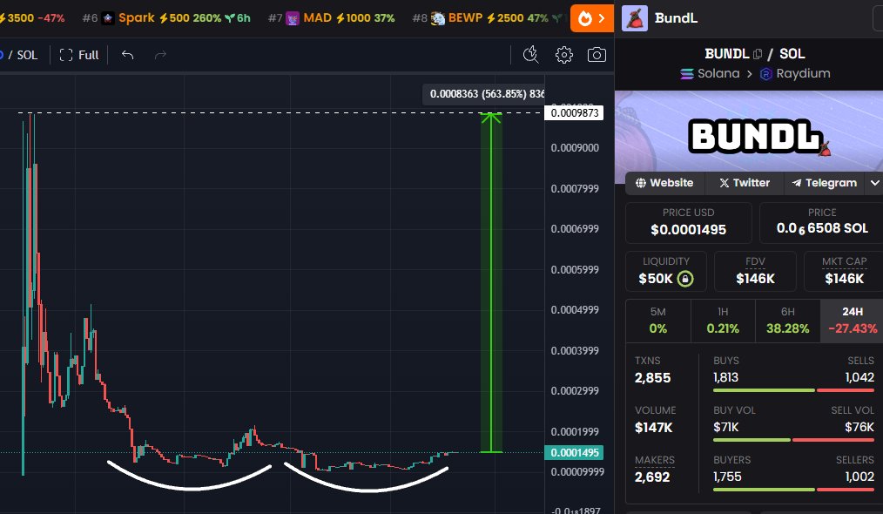Image resolution: width=883 pixels, height=514 pixels.
Task: Open trending token #7 MAD
Action: coord(331,18)
